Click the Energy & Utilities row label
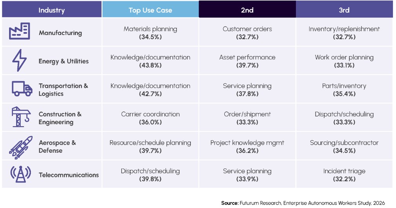 (64, 61)
